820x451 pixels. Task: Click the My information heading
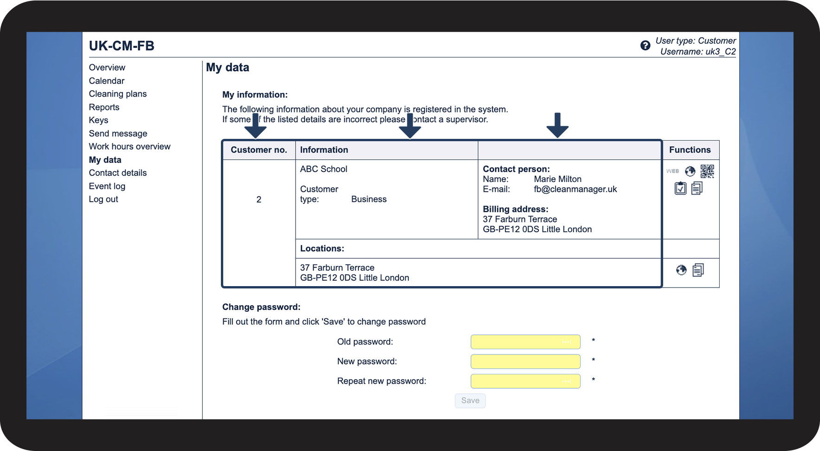pyautogui.click(x=255, y=95)
